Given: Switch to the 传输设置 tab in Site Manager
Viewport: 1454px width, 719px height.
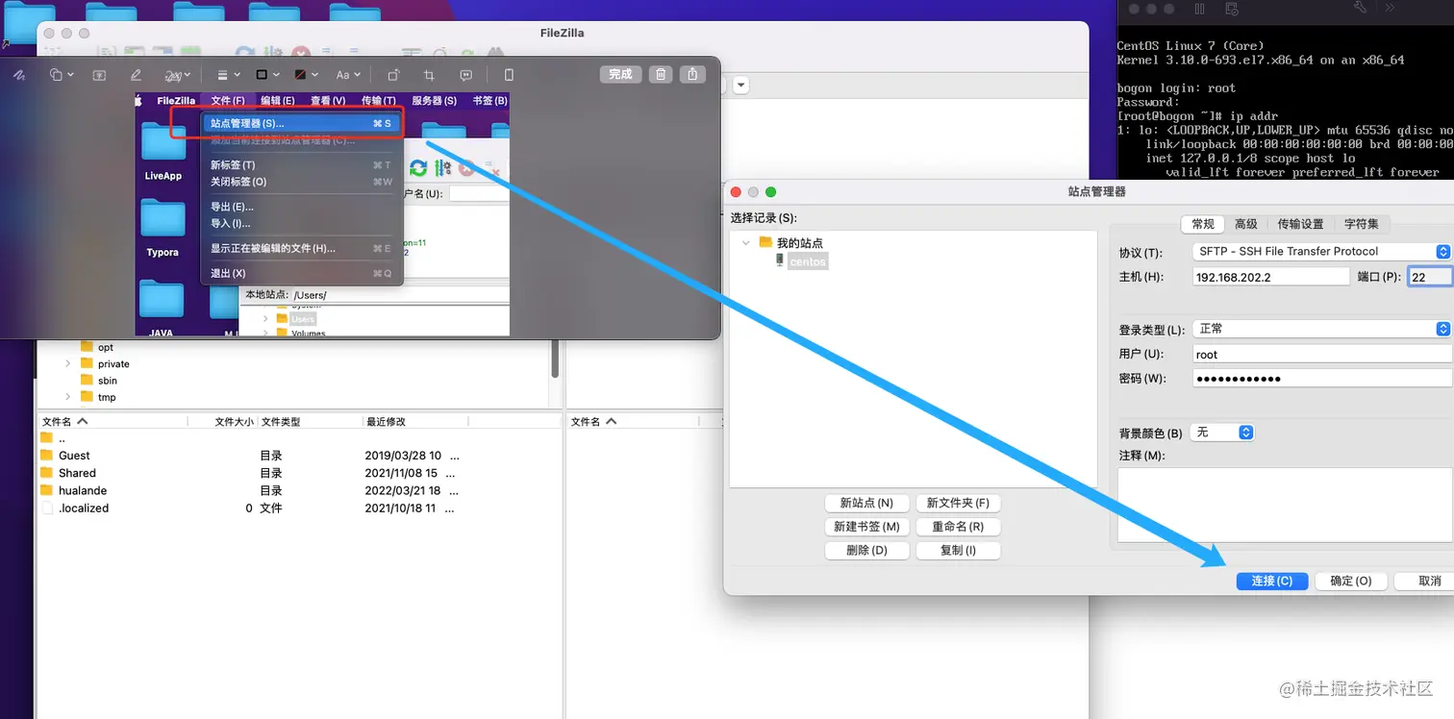Looking at the screenshot, I should [x=1300, y=224].
